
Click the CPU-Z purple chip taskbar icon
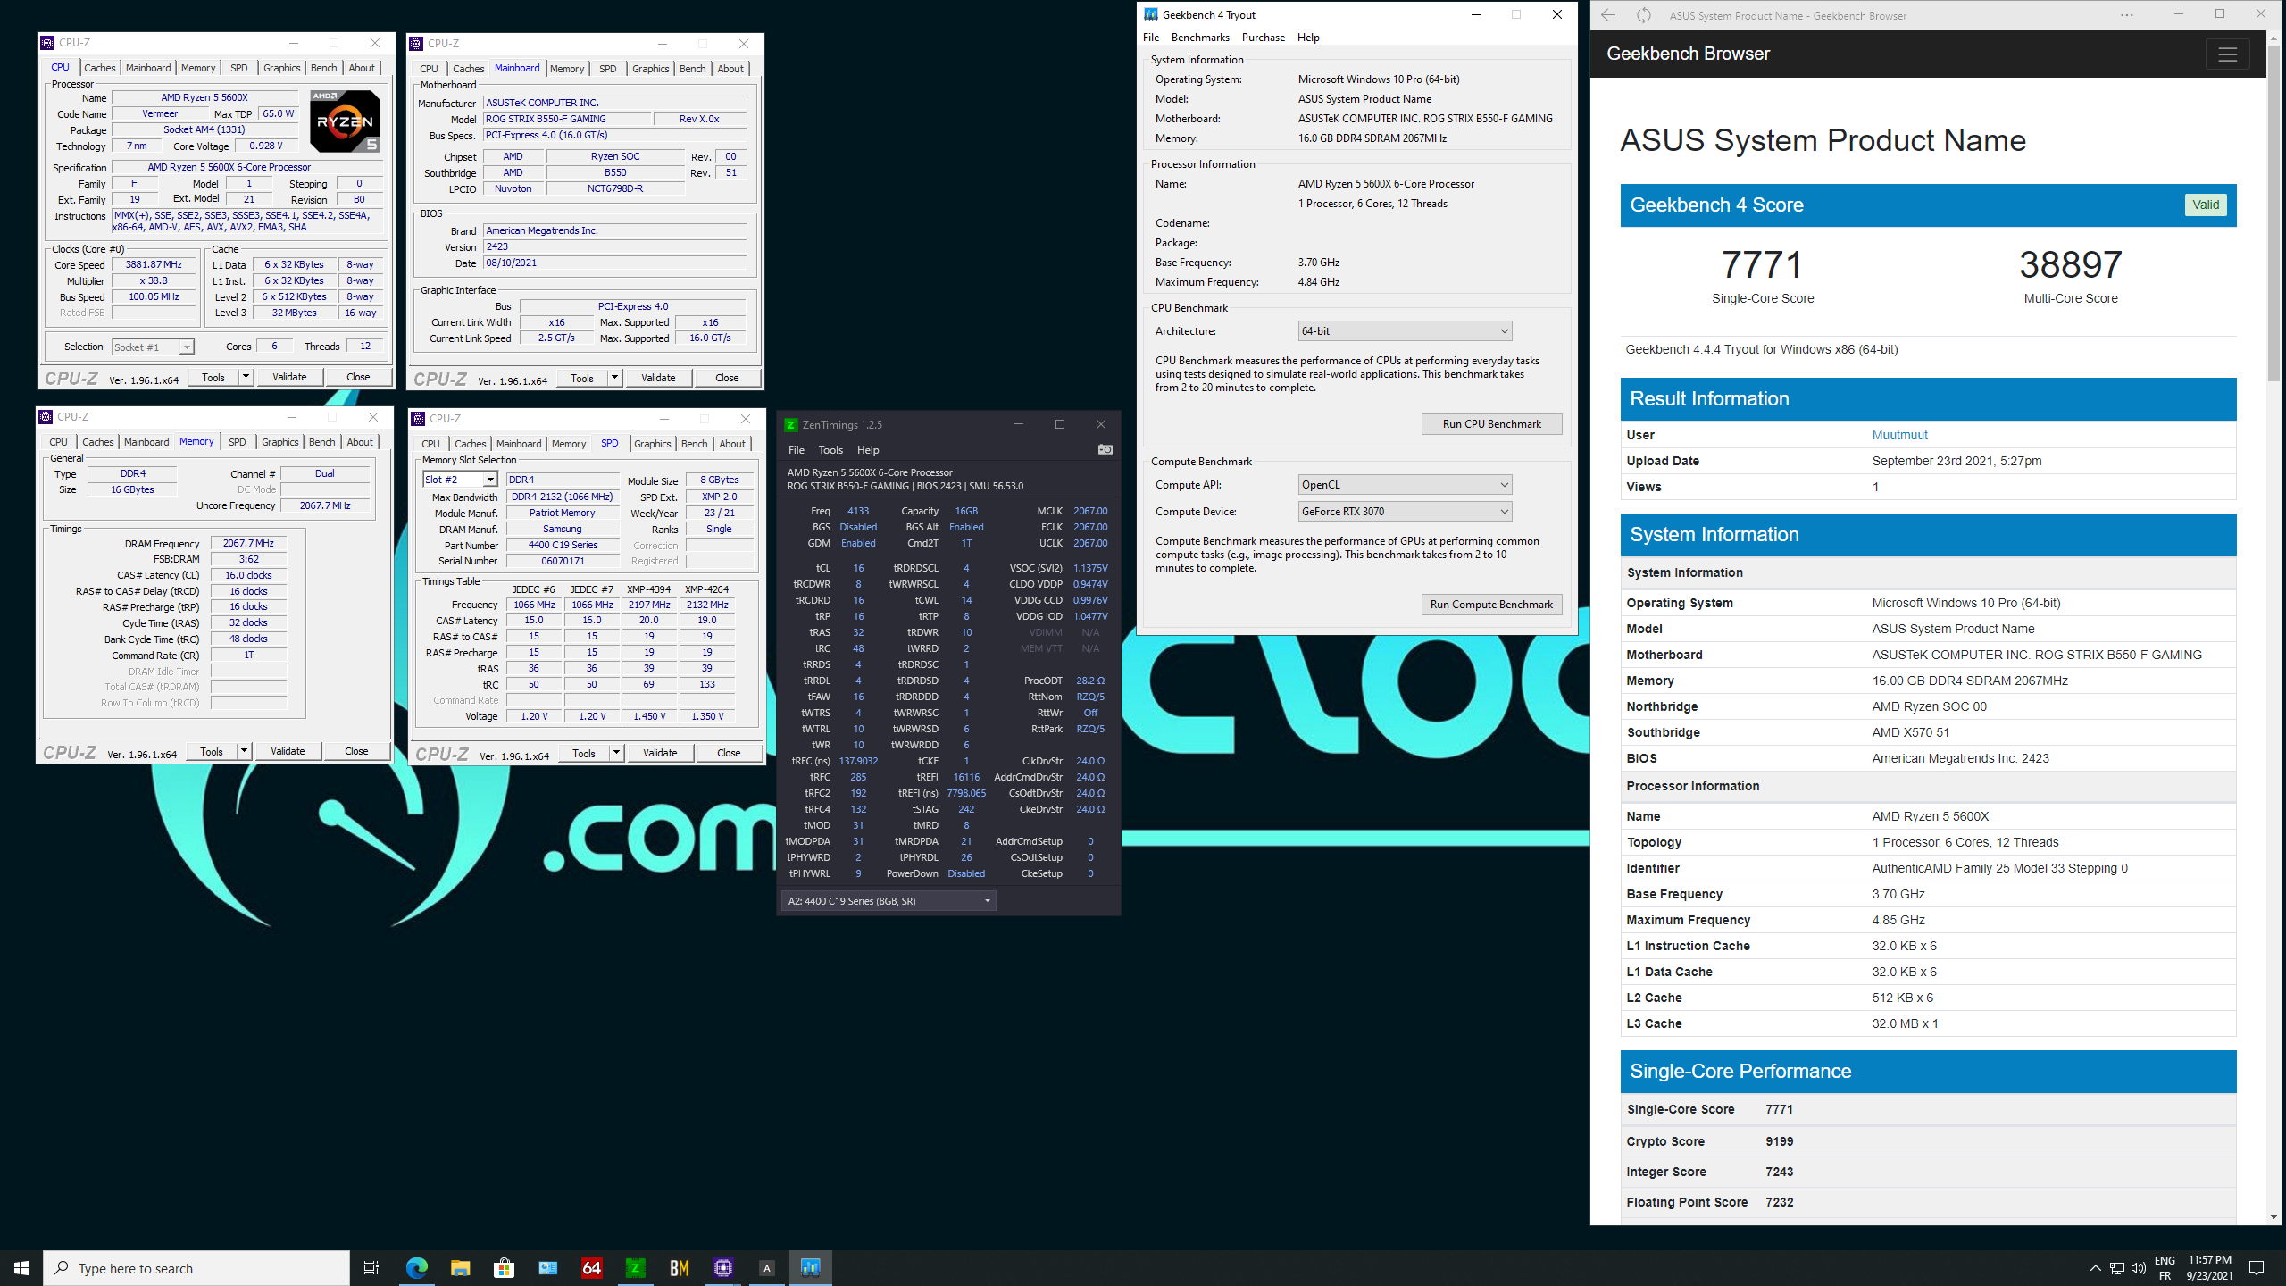click(723, 1268)
